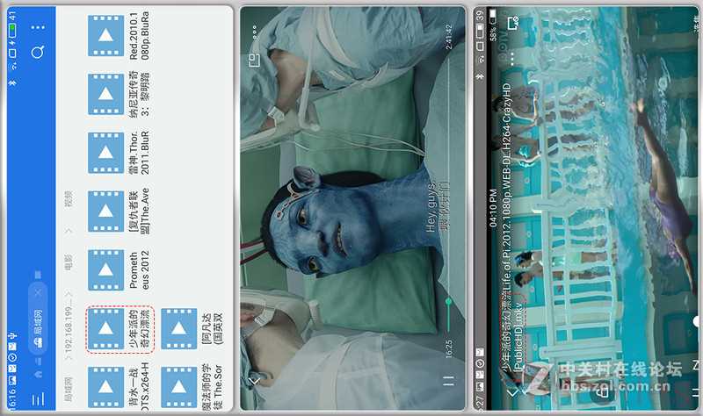Viewport: 703px width, 416px height.
Task: Open the more options dots in file manager header
Action: [x=38, y=27]
